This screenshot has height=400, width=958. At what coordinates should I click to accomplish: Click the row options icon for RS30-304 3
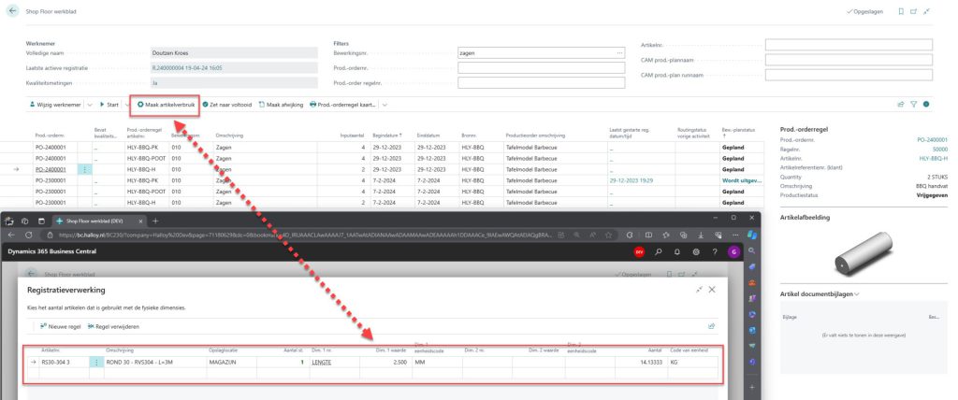tap(95, 361)
